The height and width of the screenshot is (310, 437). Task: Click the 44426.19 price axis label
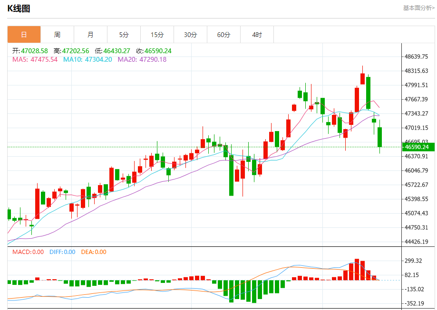coord(417,242)
